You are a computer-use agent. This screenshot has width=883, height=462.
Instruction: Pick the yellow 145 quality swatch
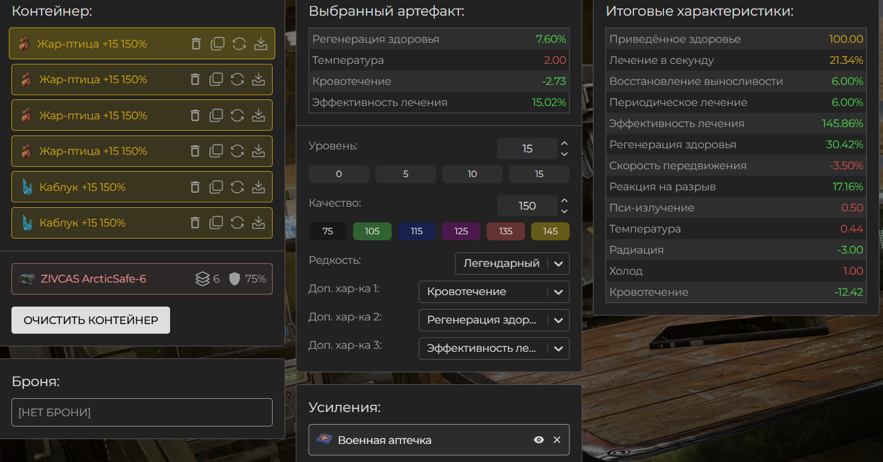tap(550, 231)
